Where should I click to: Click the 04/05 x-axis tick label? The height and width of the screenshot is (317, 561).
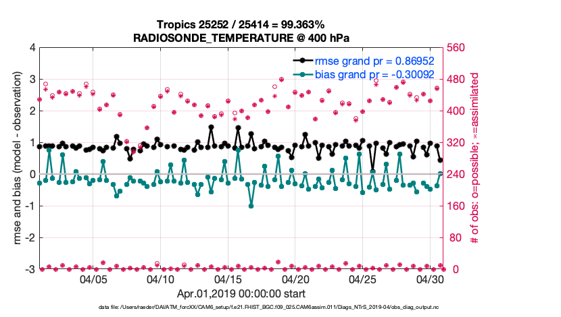point(94,279)
